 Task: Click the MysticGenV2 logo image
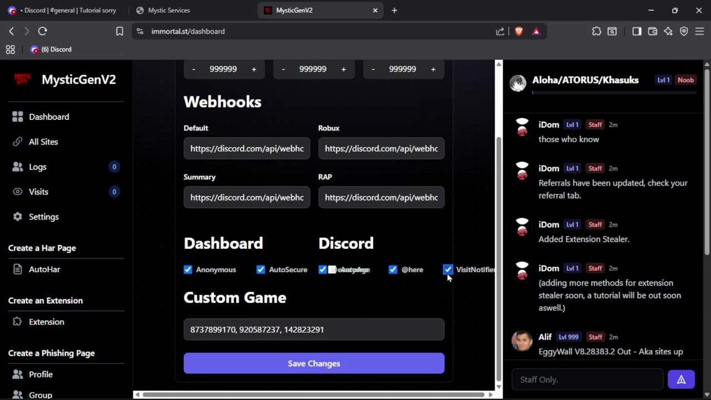click(x=23, y=79)
